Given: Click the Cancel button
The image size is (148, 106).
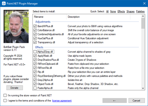Looking at the screenshot, I should coord(136,100).
